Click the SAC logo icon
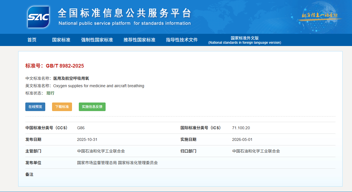The height and width of the screenshot is (192, 352). pyautogui.click(x=38, y=17)
